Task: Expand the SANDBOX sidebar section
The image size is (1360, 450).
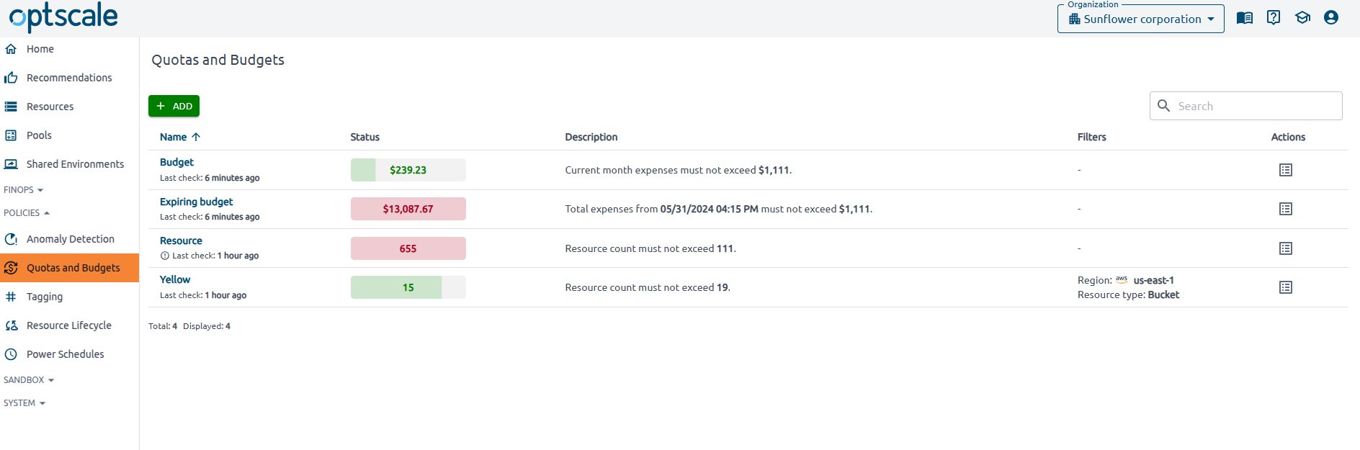Action: 29,380
